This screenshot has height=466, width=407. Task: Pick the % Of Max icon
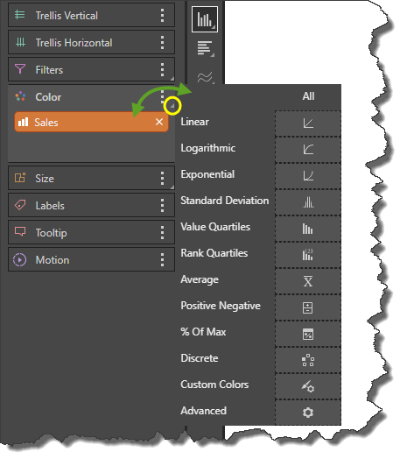[x=308, y=334]
